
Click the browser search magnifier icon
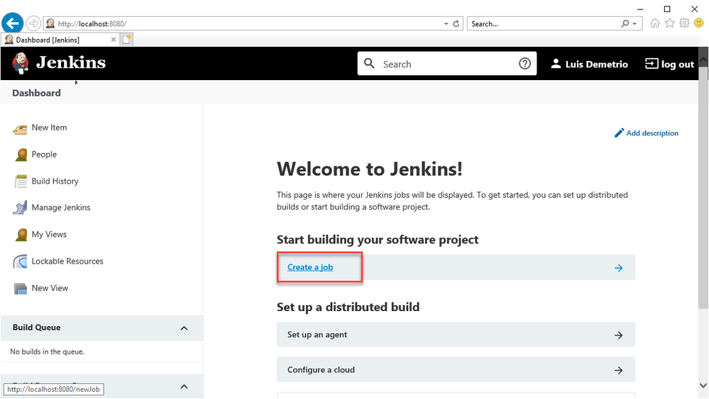(625, 23)
